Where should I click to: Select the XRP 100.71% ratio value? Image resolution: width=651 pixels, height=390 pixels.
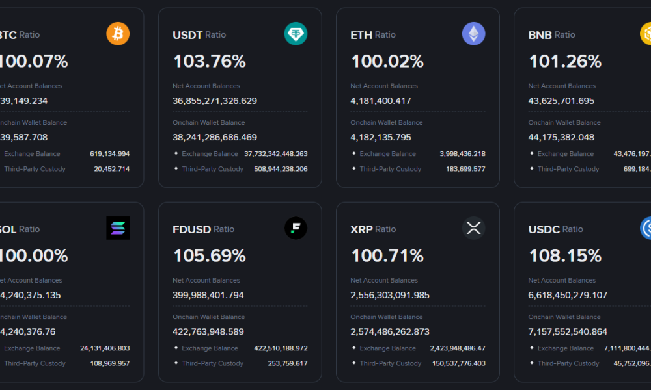pos(387,255)
